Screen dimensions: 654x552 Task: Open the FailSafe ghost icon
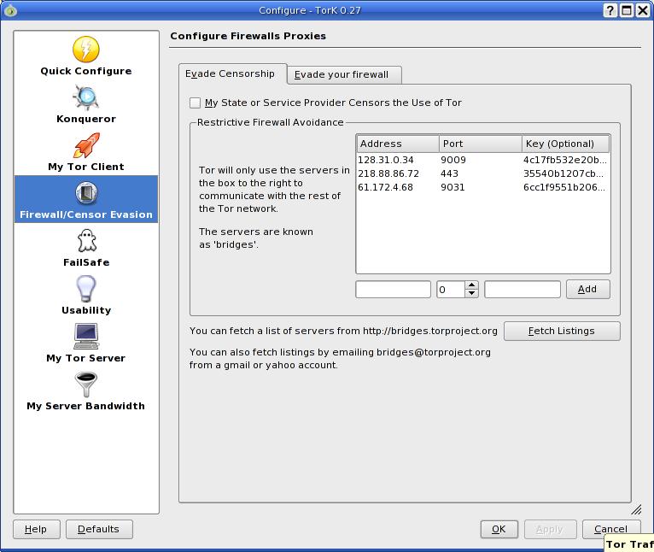click(86, 240)
